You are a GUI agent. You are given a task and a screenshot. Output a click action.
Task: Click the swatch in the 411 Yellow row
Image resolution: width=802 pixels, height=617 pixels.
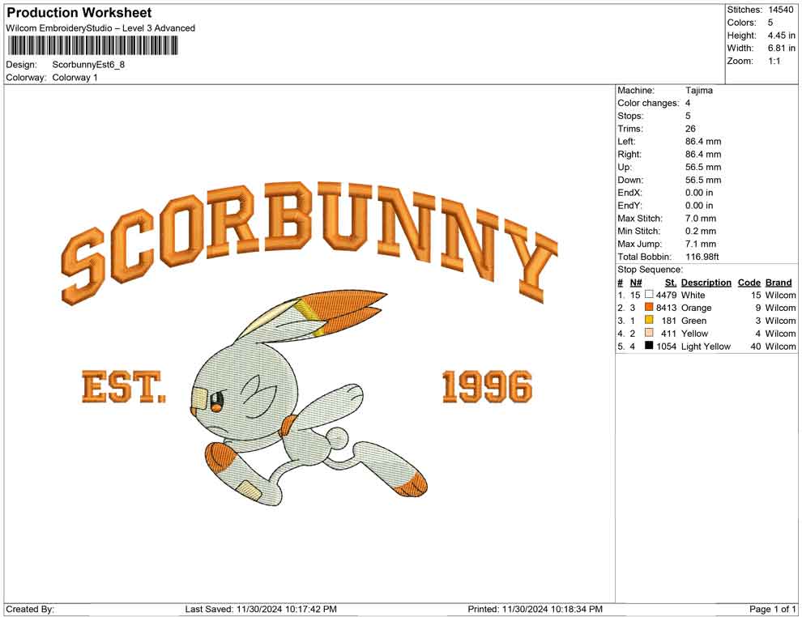[649, 333]
